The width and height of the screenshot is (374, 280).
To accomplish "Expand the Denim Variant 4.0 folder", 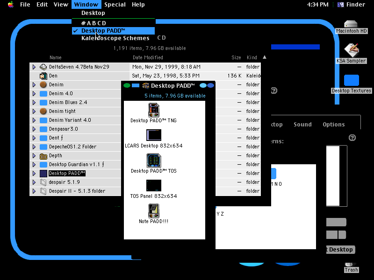I will click(34, 120).
